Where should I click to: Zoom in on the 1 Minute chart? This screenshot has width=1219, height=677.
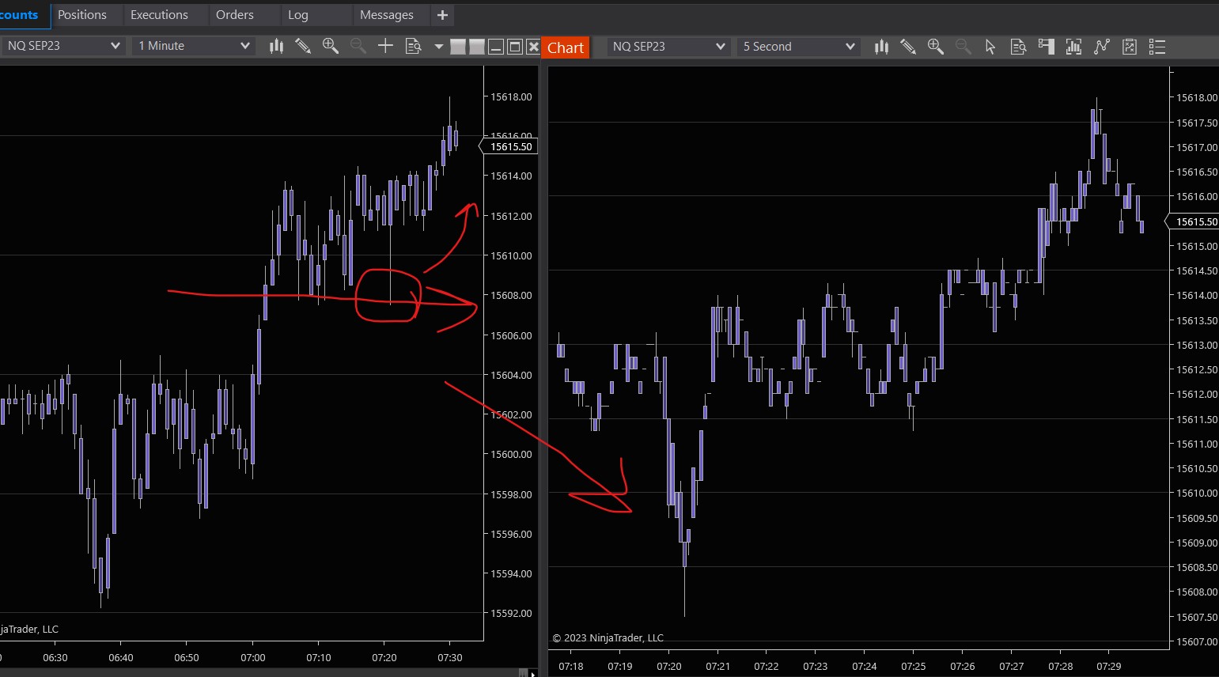tap(331, 47)
